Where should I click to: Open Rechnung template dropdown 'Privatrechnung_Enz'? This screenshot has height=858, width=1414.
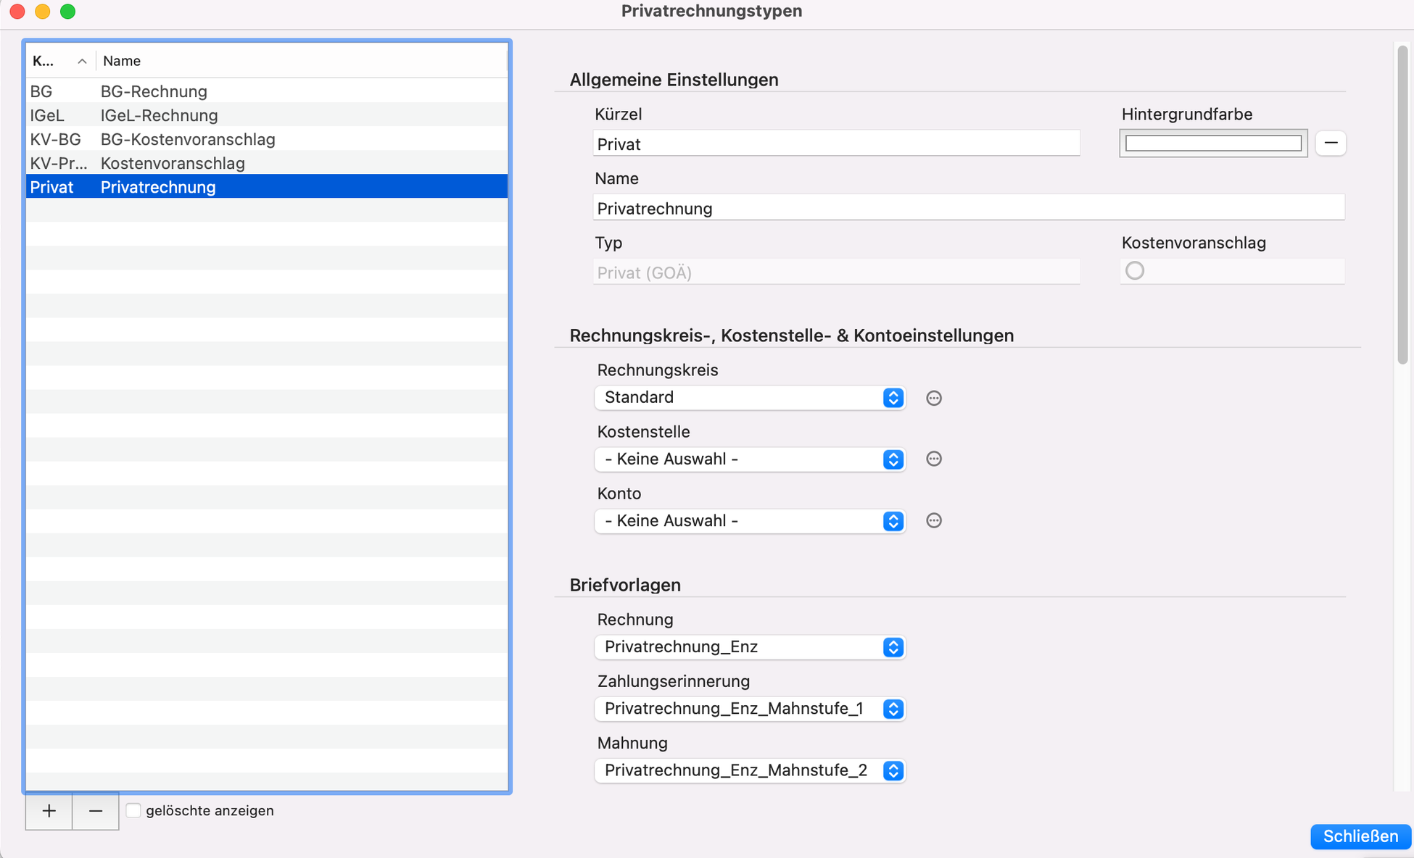pos(750,647)
